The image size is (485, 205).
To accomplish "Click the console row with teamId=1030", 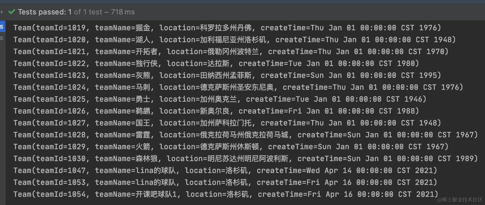I will 246,159.
